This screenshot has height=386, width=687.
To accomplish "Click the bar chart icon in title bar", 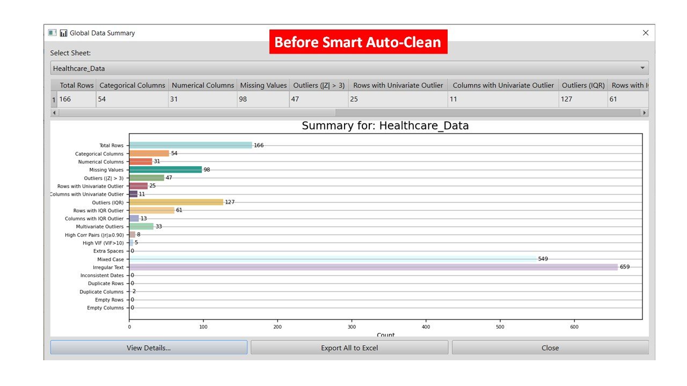I will [63, 33].
